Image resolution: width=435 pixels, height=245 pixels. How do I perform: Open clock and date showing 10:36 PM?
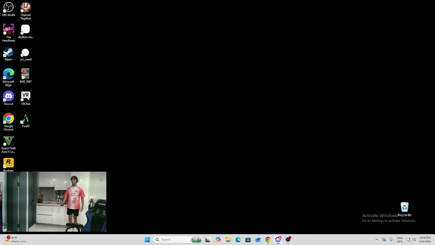[425, 240]
